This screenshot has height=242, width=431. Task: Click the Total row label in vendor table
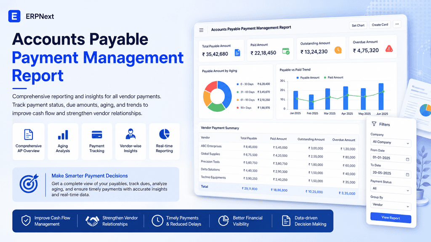(x=205, y=187)
